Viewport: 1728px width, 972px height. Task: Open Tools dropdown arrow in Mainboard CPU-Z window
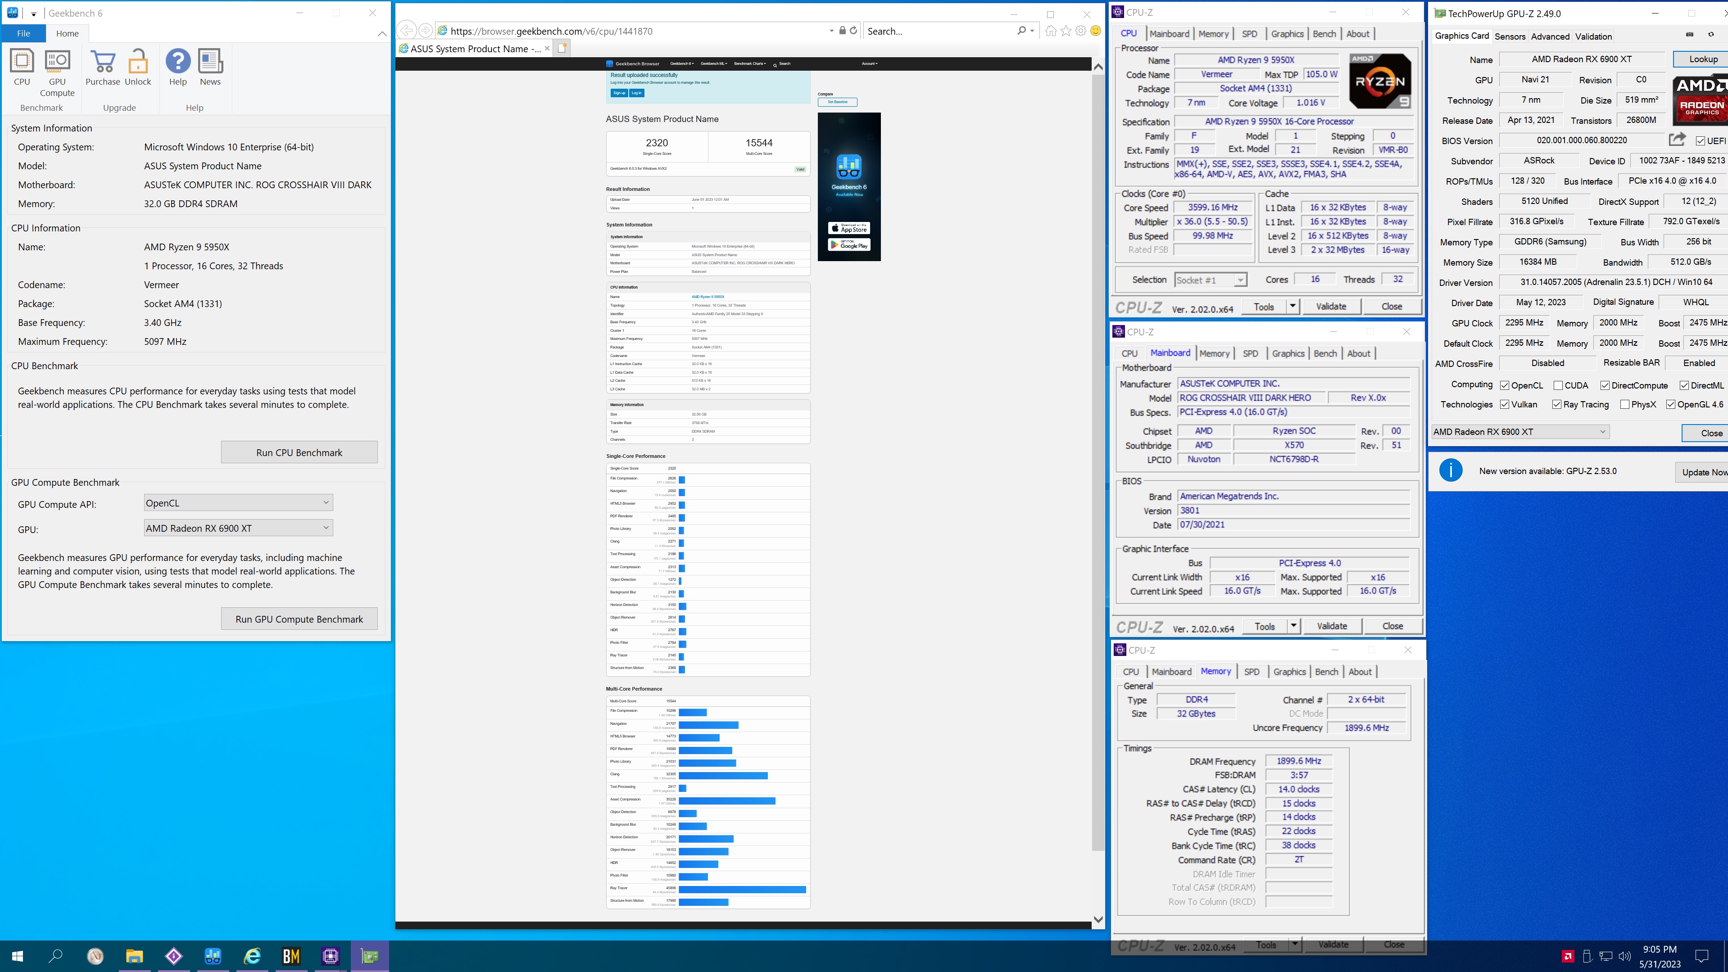[1293, 626]
